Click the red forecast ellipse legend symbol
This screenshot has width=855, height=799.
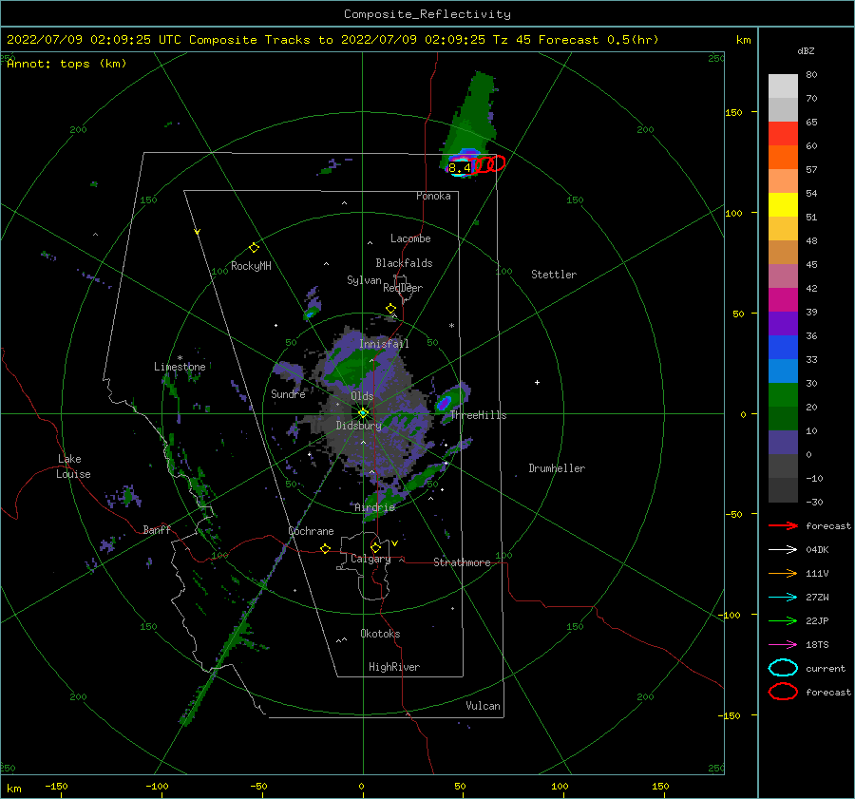(x=783, y=692)
